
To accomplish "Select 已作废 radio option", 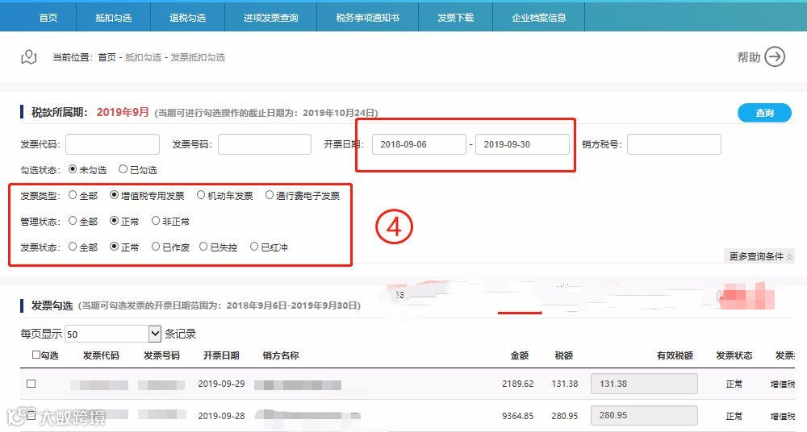I will click(156, 247).
